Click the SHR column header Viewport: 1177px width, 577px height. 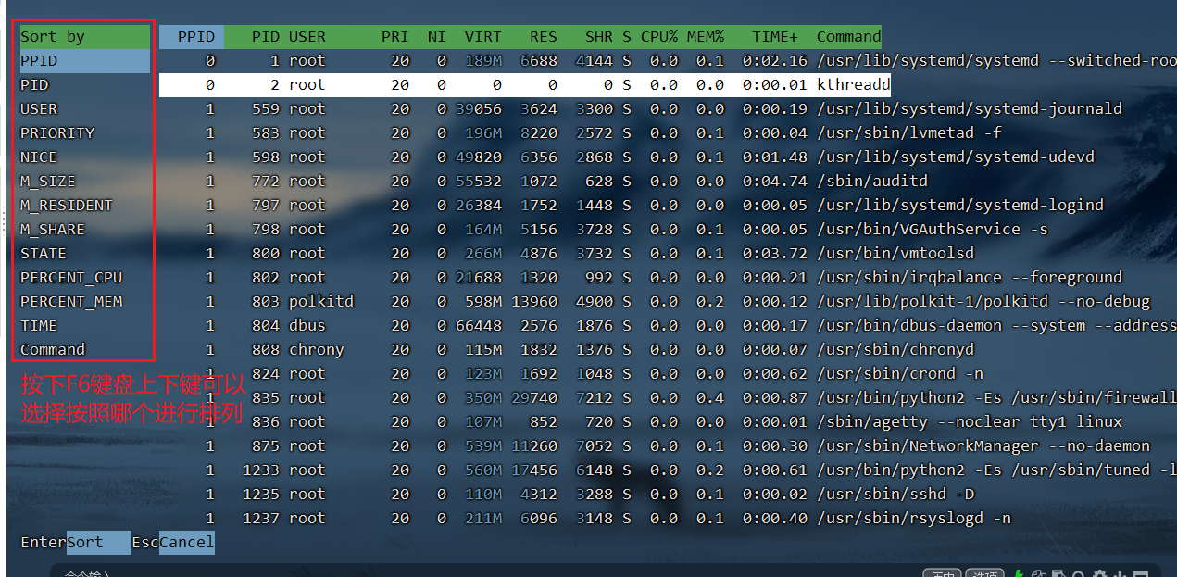click(x=599, y=37)
